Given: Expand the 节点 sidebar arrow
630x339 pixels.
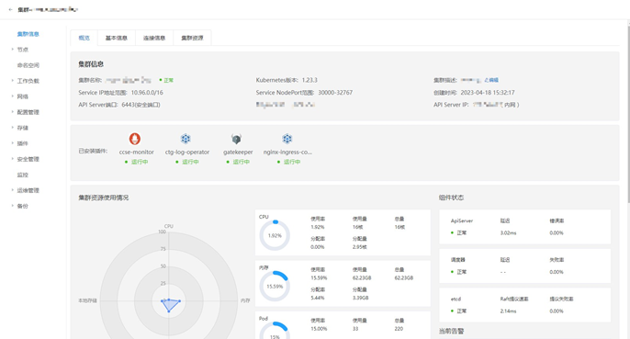Looking at the screenshot, I should pyautogui.click(x=13, y=50).
